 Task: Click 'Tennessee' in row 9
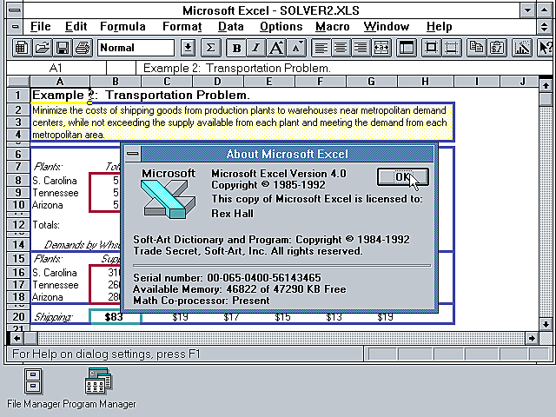(x=56, y=193)
